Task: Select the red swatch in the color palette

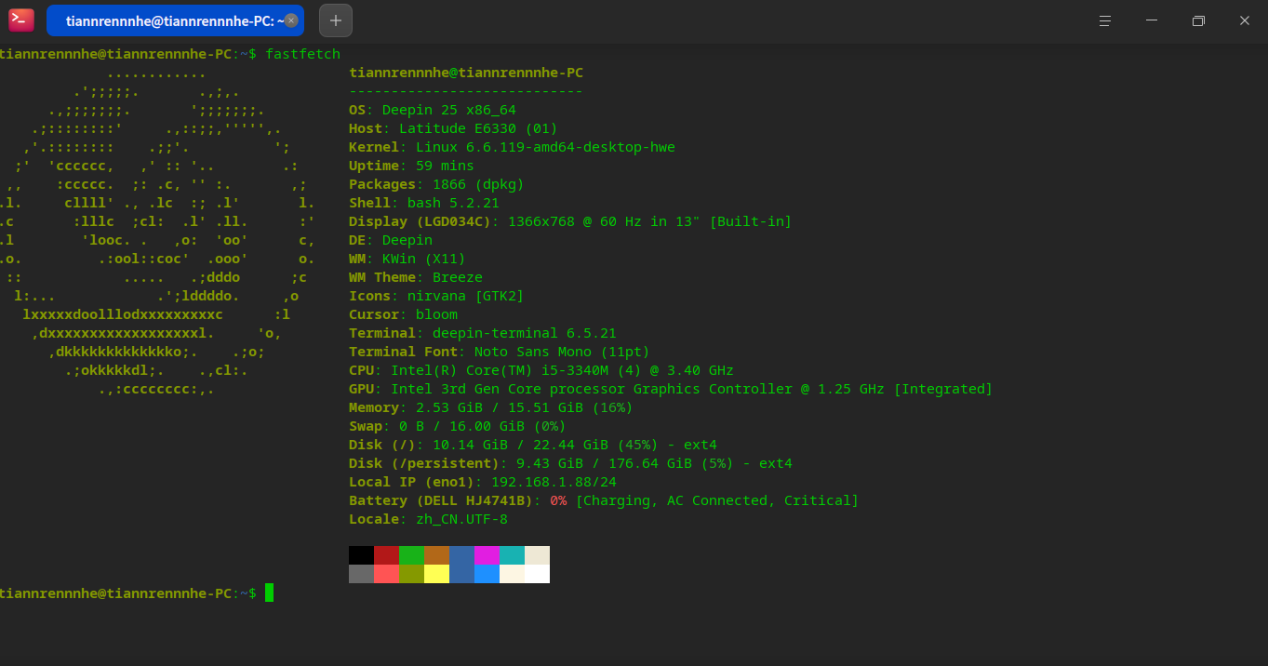Action: (x=386, y=555)
